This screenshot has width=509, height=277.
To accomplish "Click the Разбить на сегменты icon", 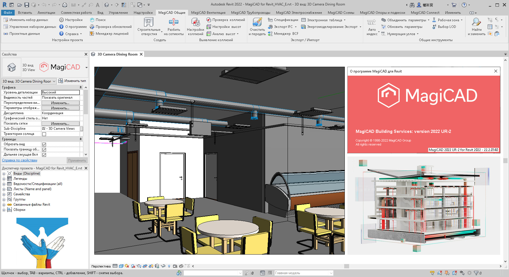I will tap(174, 22).
